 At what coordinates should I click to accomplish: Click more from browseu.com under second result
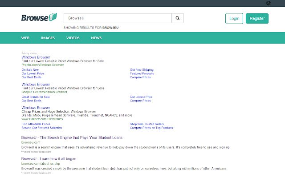(x=37, y=173)
